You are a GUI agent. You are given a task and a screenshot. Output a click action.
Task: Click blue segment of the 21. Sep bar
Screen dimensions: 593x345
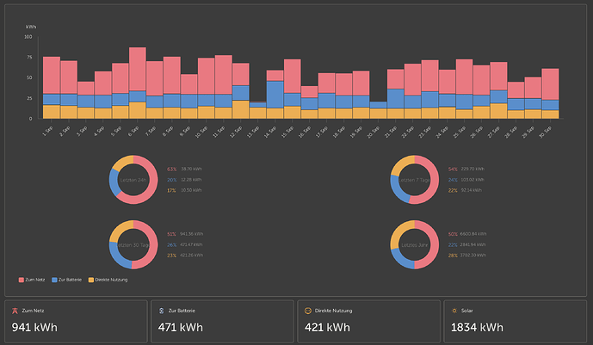coord(395,99)
